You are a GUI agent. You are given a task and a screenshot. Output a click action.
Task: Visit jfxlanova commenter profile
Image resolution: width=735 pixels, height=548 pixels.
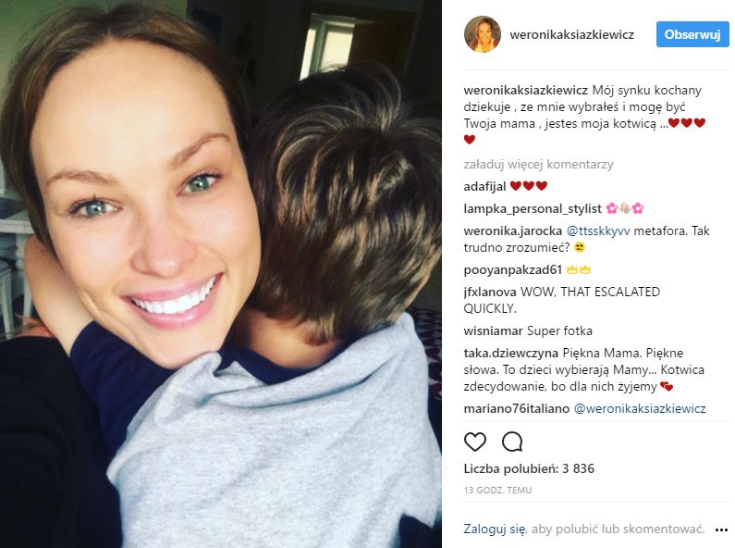click(490, 292)
